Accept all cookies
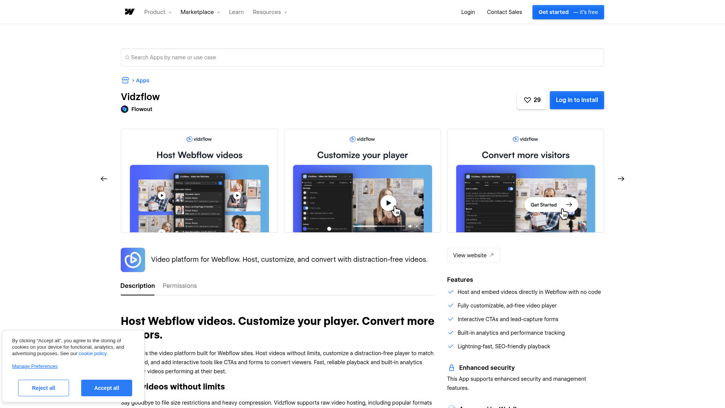The height and width of the screenshot is (408, 725). pyautogui.click(x=106, y=388)
